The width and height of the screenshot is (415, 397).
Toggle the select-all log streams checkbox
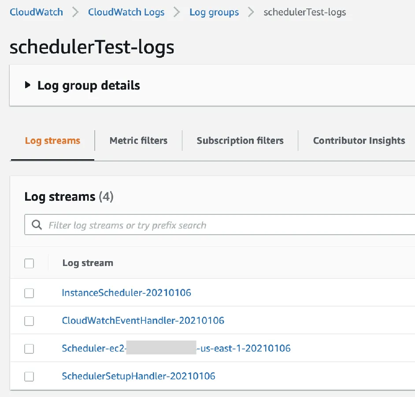[x=29, y=263]
